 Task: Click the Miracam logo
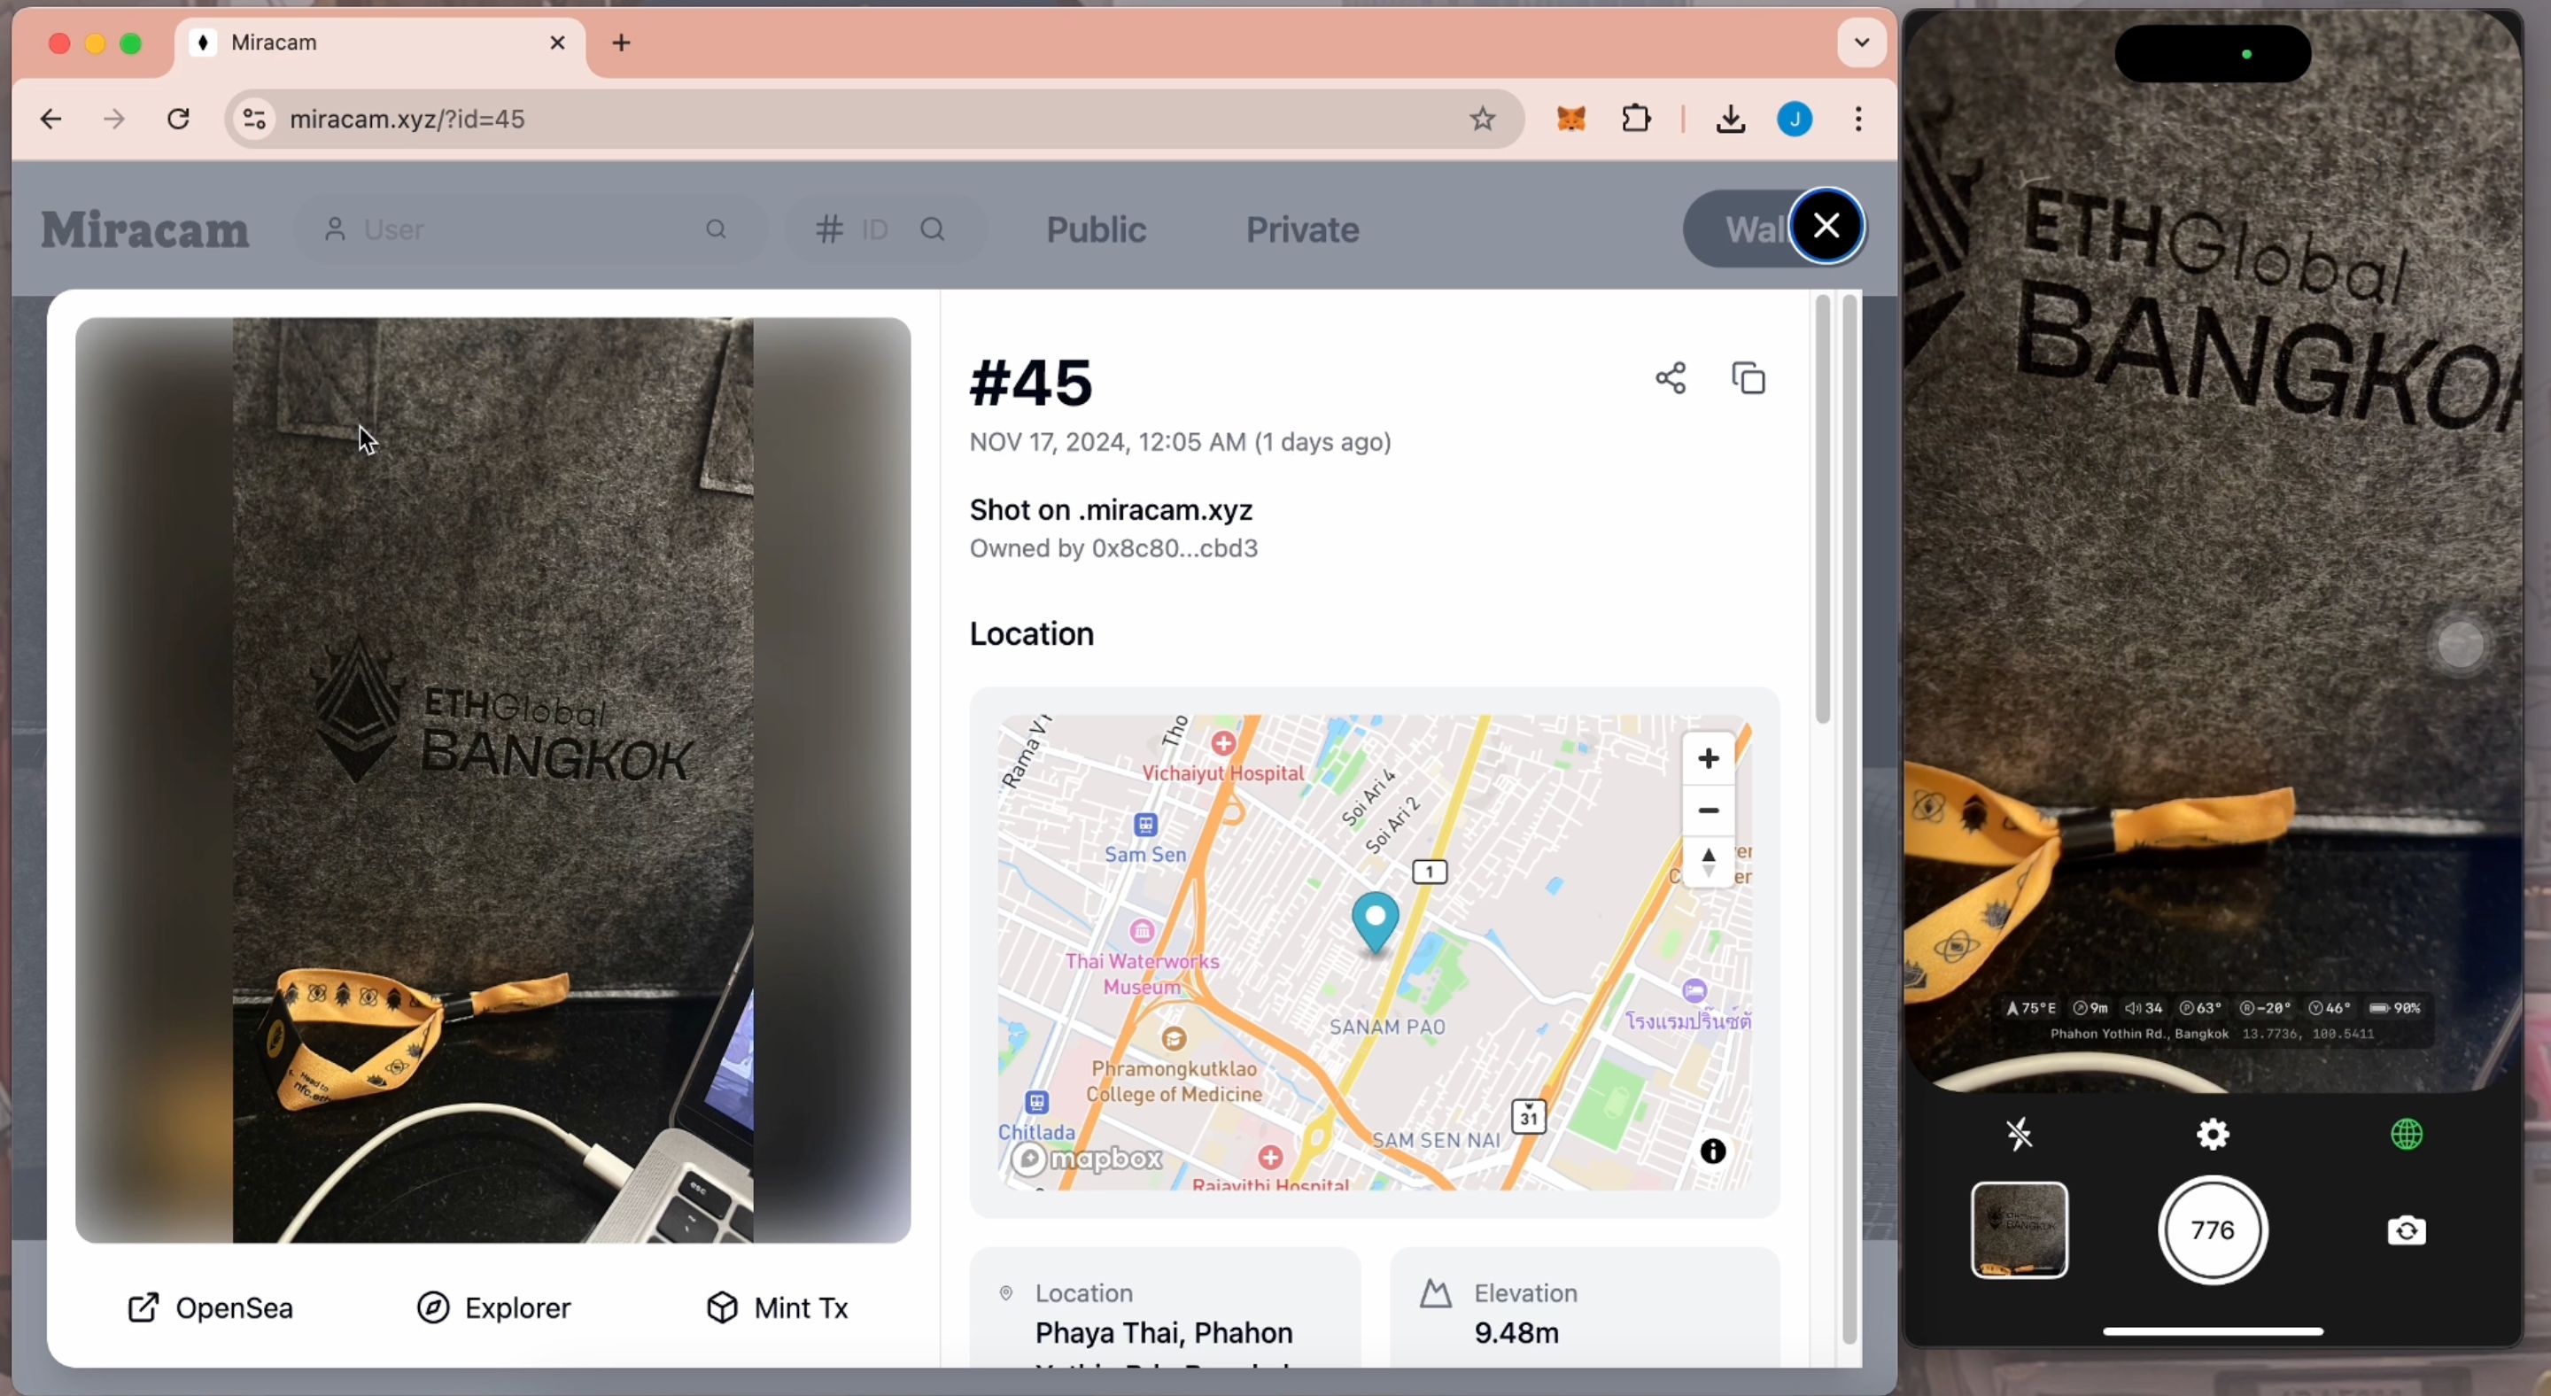pyautogui.click(x=145, y=229)
